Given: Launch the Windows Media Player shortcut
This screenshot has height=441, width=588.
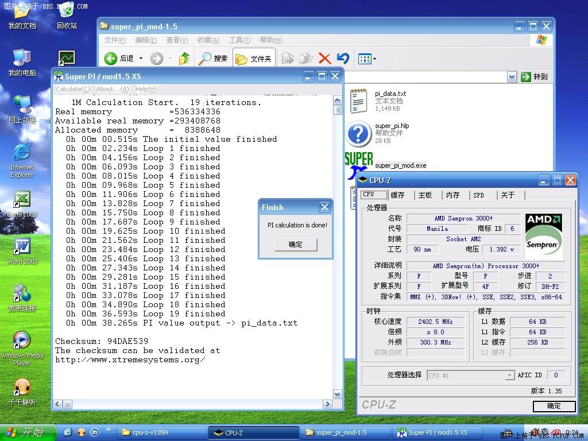Looking at the screenshot, I should (22, 349).
